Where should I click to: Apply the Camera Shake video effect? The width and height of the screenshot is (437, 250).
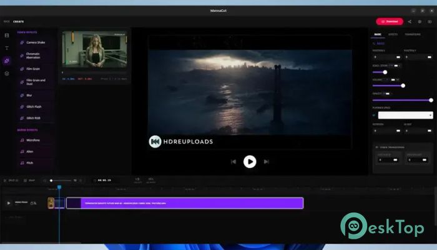coord(36,42)
